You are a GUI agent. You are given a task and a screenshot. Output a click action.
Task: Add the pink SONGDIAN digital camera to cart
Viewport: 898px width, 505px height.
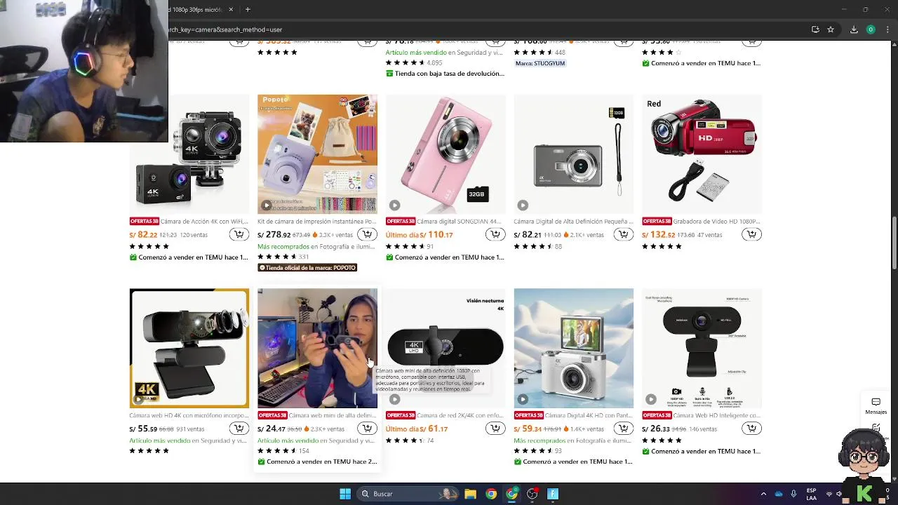[495, 234]
